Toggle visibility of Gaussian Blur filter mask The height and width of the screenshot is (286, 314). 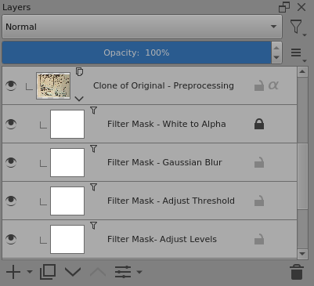(11, 162)
